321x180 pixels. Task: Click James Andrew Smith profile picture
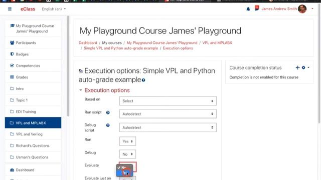click(302, 9)
